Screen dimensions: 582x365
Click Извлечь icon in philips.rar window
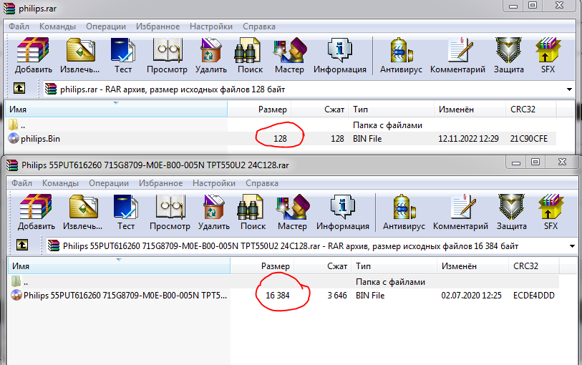pos(79,55)
